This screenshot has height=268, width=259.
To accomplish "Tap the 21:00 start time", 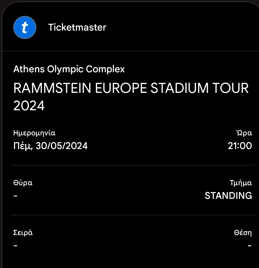I will point(240,146).
